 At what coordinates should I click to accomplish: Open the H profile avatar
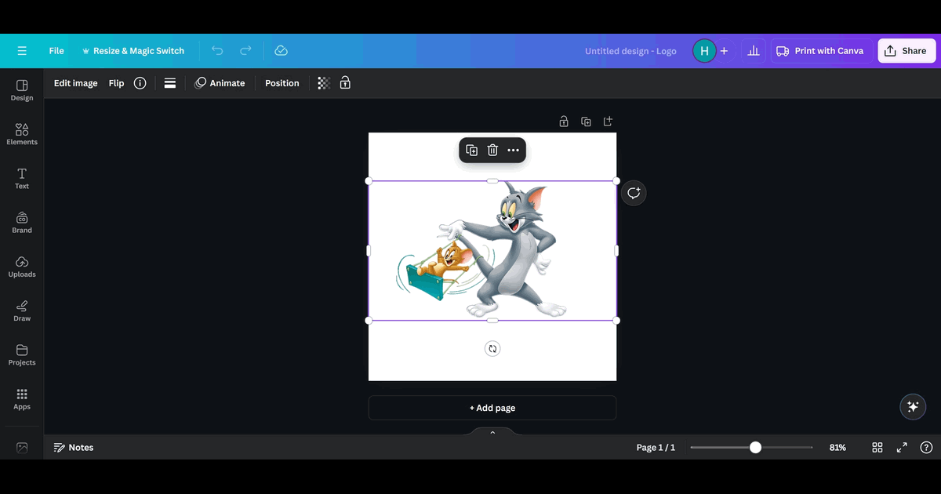point(704,51)
